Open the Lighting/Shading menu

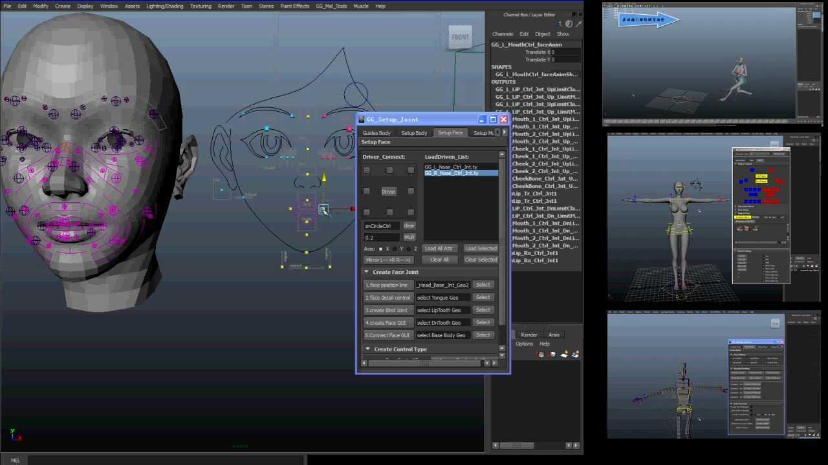click(x=164, y=6)
